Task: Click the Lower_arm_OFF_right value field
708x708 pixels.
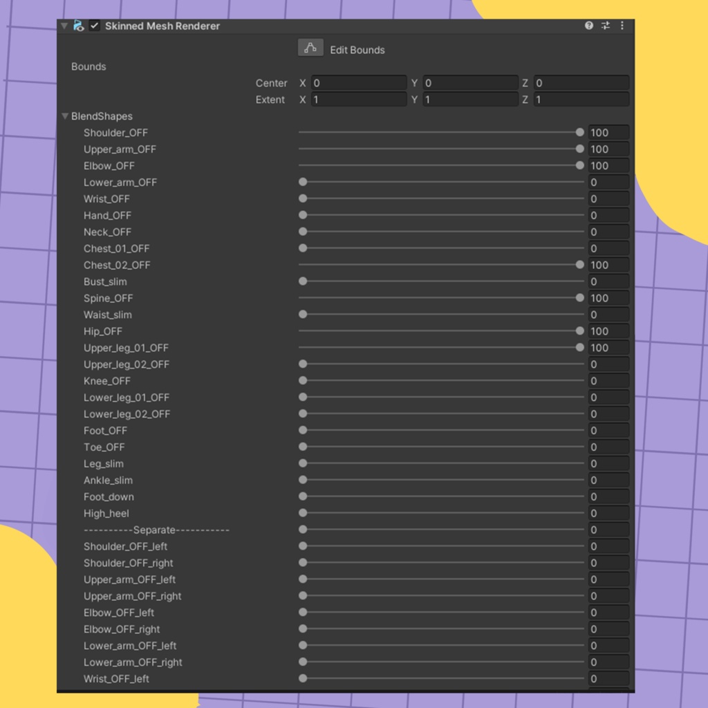Action: point(608,662)
